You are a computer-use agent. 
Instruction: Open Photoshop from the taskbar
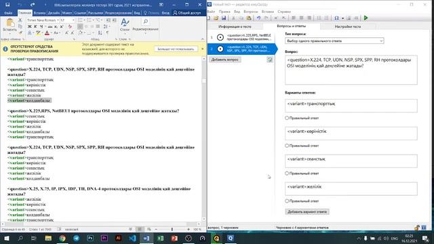click(90, 238)
